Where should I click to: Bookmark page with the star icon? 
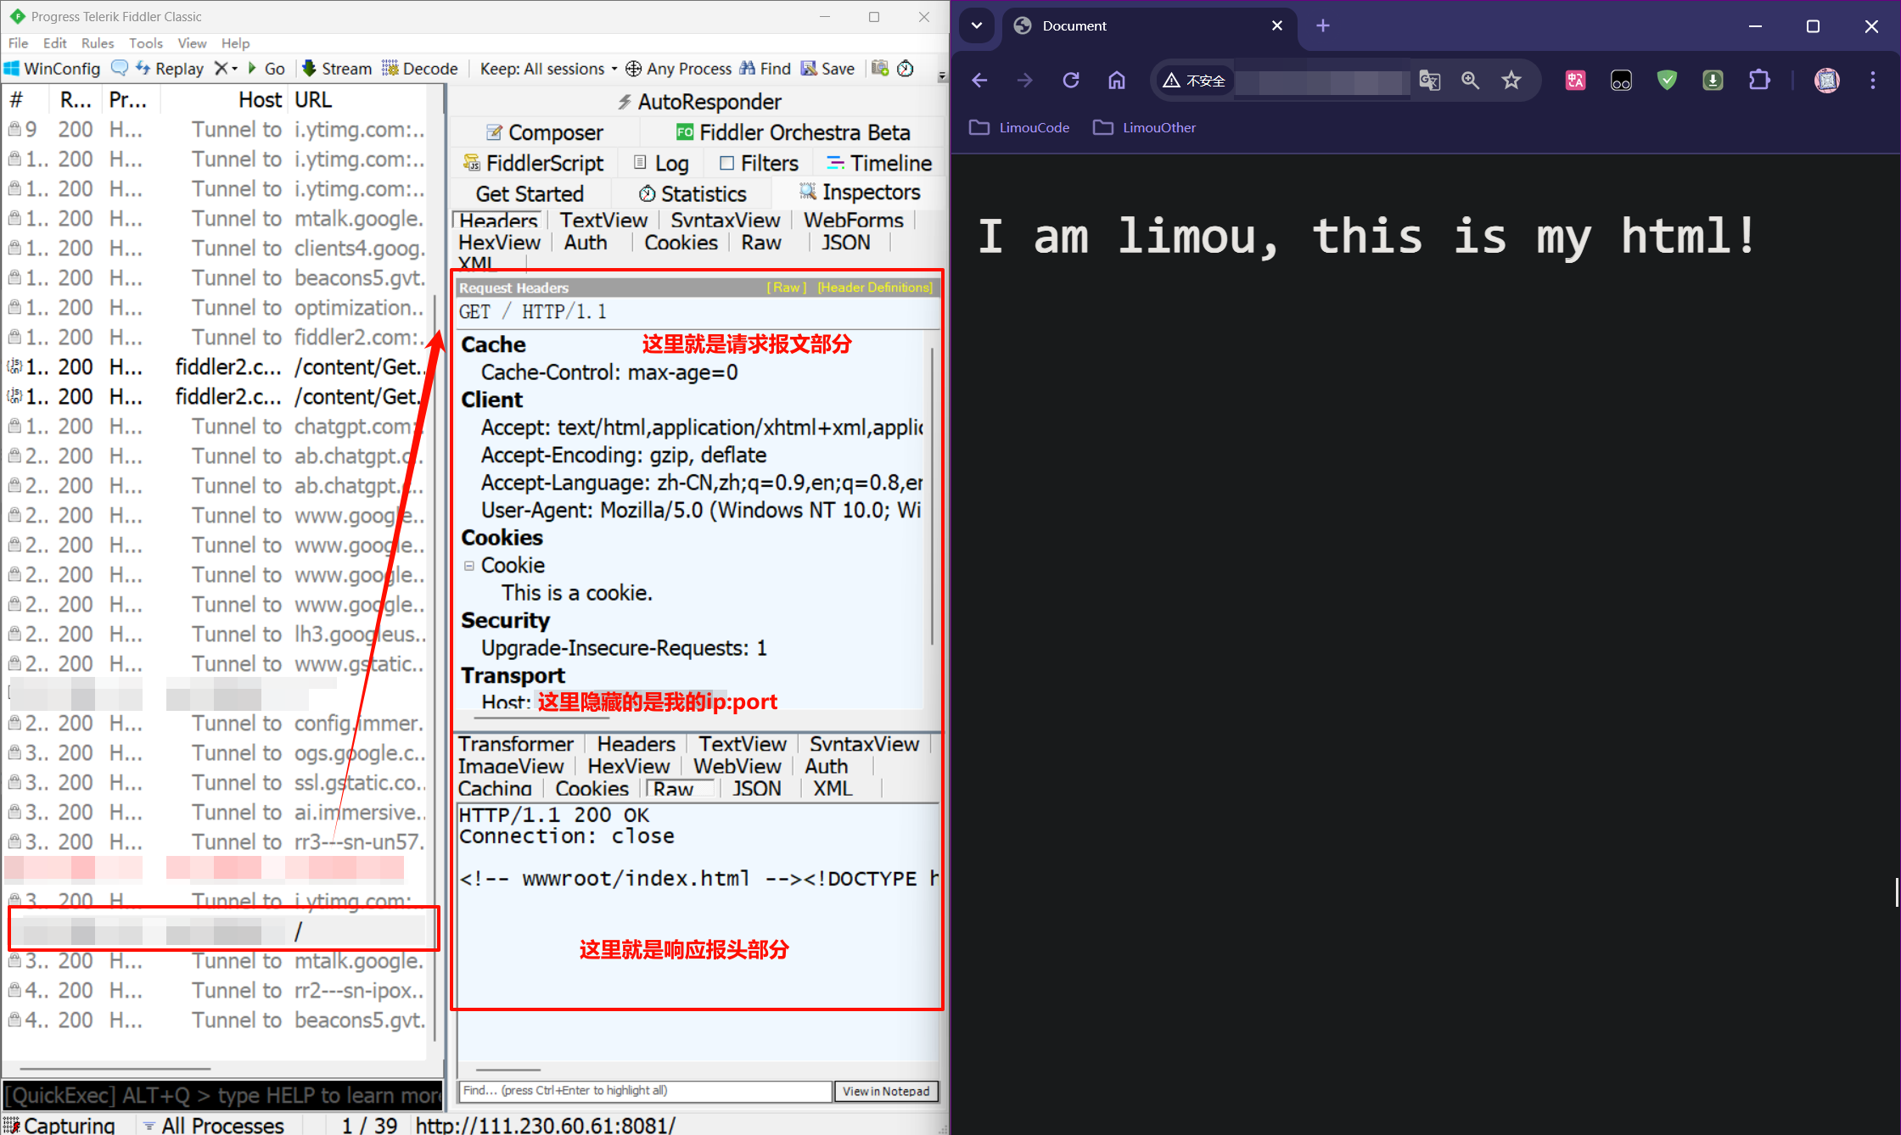tap(1511, 81)
